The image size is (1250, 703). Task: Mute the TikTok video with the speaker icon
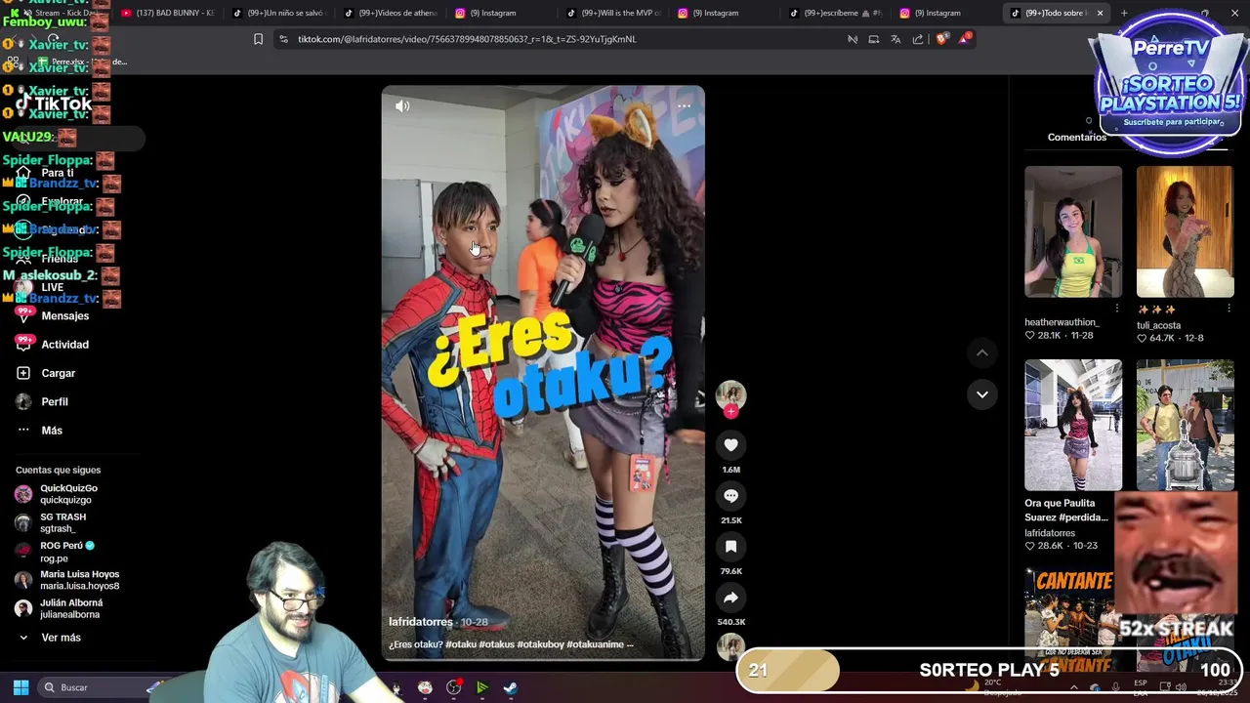[402, 105]
